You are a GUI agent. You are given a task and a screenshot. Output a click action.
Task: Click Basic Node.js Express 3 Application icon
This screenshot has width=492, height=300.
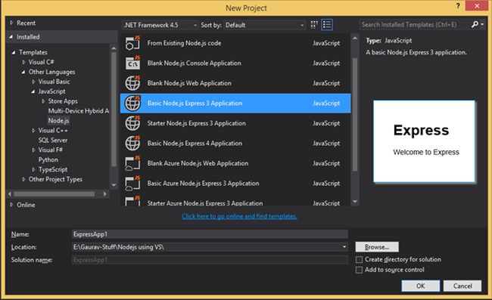[x=132, y=103]
